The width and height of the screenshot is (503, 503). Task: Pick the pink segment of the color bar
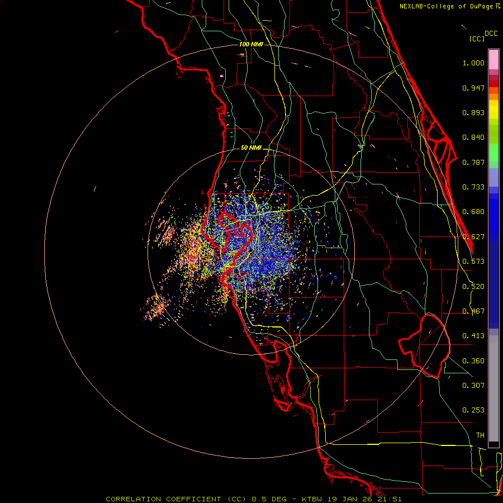(x=493, y=60)
